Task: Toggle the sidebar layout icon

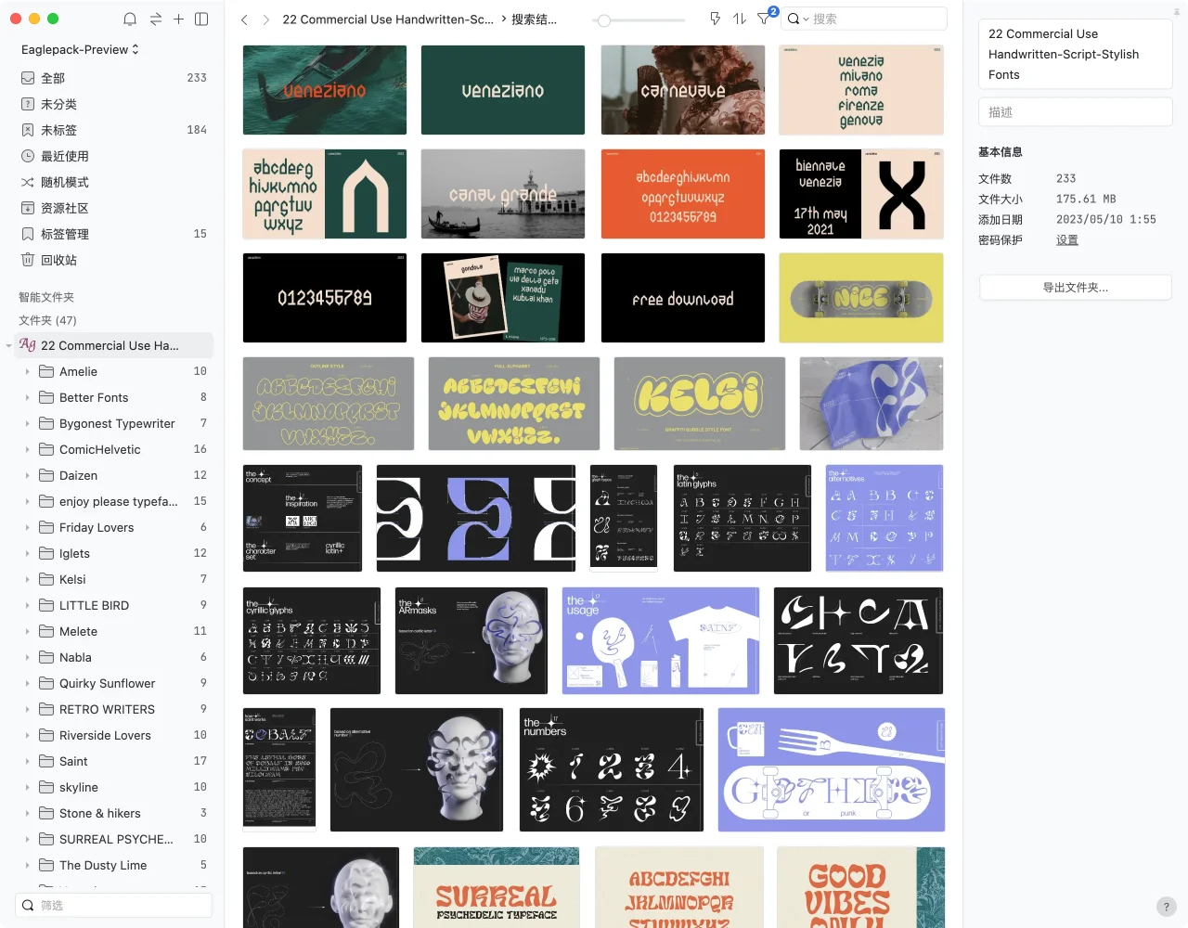Action: point(201,19)
